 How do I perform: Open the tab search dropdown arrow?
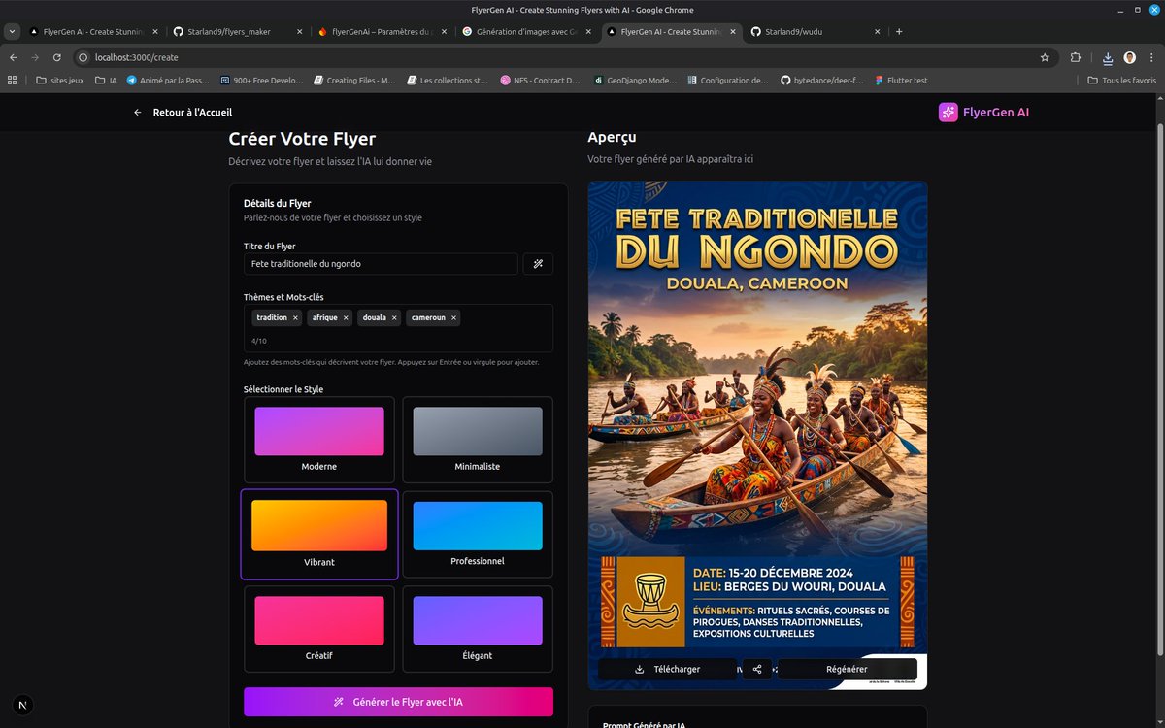coord(12,31)
